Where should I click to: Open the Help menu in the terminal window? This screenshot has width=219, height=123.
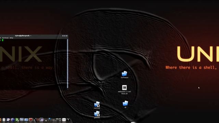point(11,38)
